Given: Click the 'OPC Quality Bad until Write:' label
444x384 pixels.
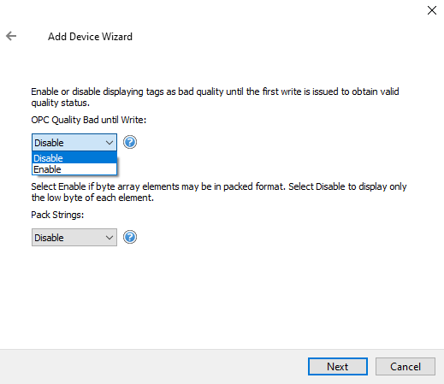Looking at the screenshot, I should [x=89, y=120].
